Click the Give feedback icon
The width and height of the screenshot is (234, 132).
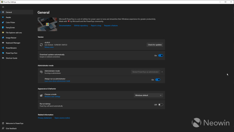(x=3, y=128)
